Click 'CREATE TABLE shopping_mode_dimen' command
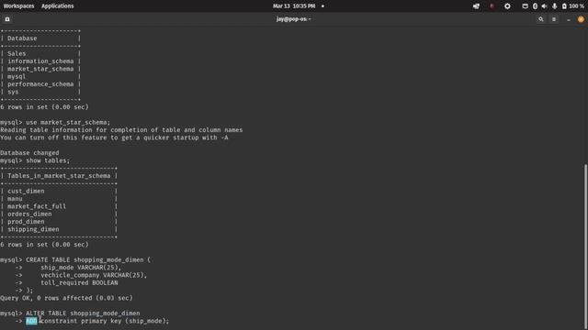 [88, 259]
